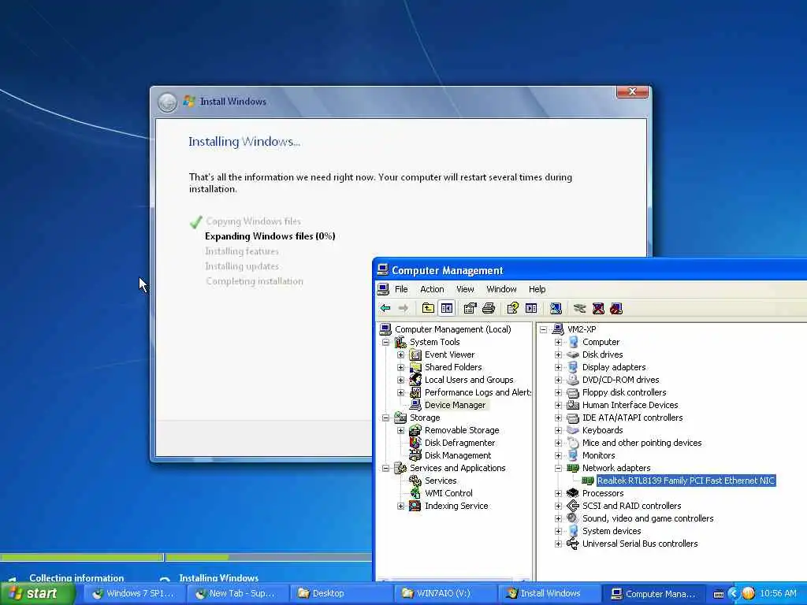Collapse the Services and Applications node
The image size is (807, 605).
(x=385, y=468)
